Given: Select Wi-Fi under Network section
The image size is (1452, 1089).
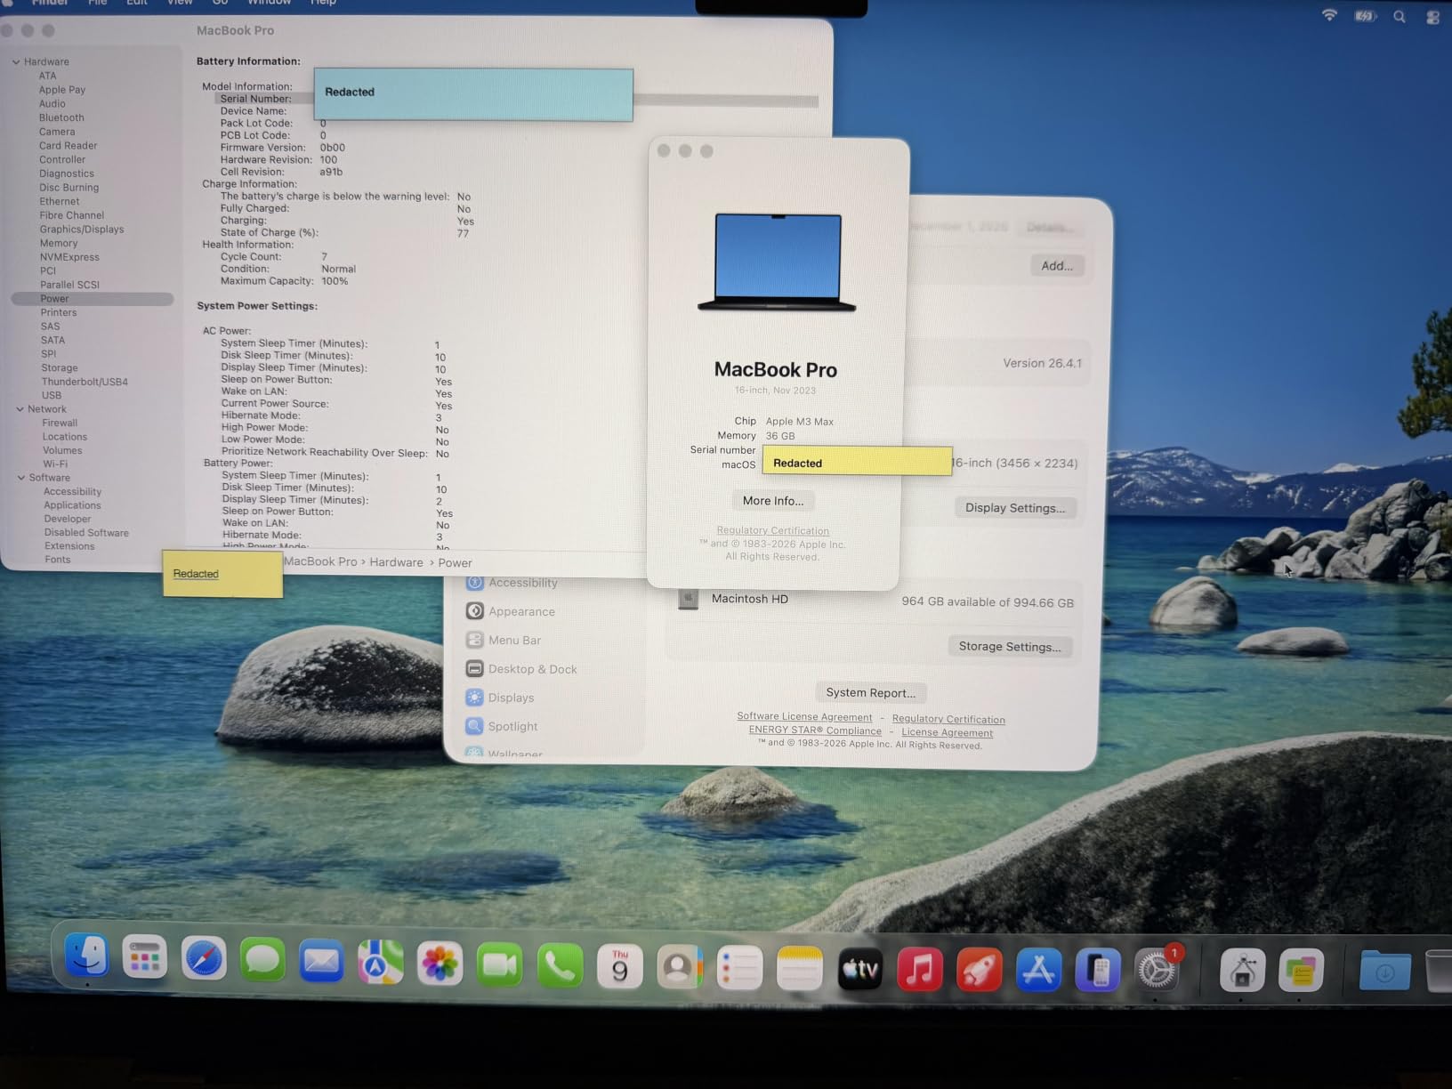Looking at the screenshot, I should pyautogui.click(x=55, y=464).
